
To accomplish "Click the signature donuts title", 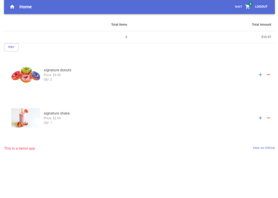I will tap(58, 70).
